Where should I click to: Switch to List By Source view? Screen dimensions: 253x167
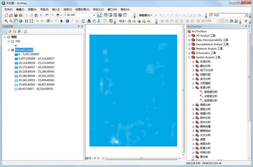(9, 31)
